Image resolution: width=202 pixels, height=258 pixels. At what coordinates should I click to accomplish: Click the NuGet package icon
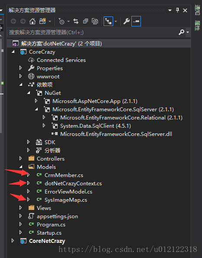pos(39,93)
